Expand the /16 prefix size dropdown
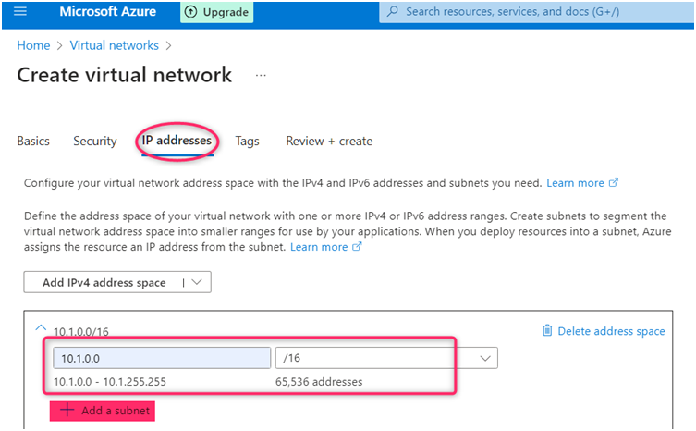This screenshot has width=696, height=431. pyautogui.click(x=485, y=358)
